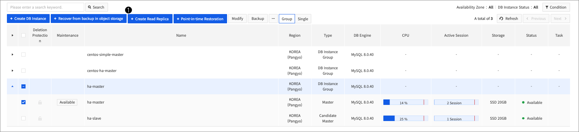The width and height of the screenshot is (579, 132).
Task: Click Create DB Instance button
Action: click(28, 19)
